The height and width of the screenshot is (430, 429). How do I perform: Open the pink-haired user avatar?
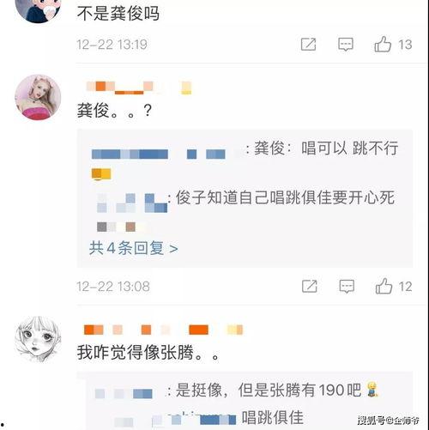[x=38, y=97]
